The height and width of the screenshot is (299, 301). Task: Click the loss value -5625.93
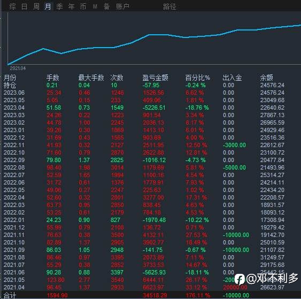[155, 272]
